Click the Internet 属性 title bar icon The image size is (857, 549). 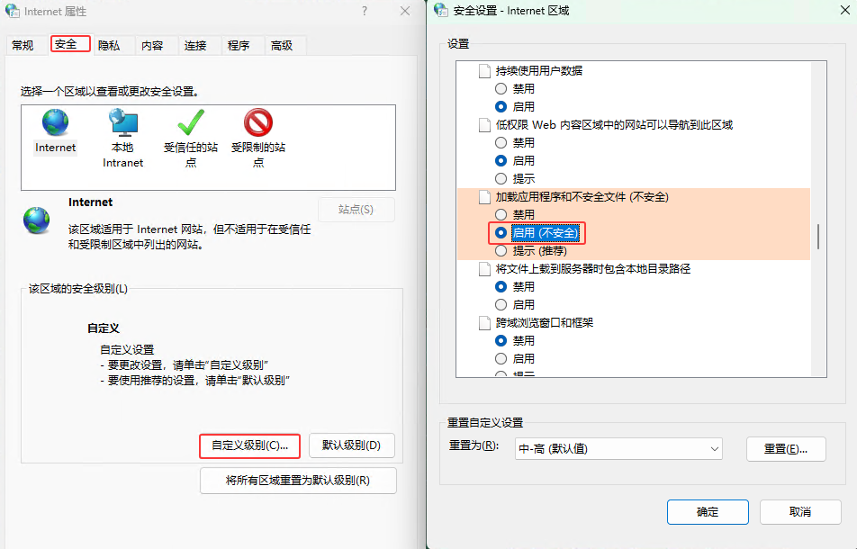coord(13,11)
